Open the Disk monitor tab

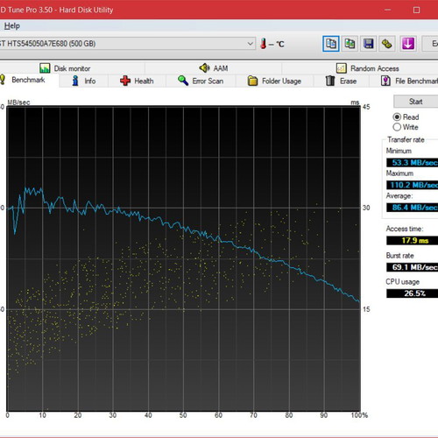[x=65, y=68]
